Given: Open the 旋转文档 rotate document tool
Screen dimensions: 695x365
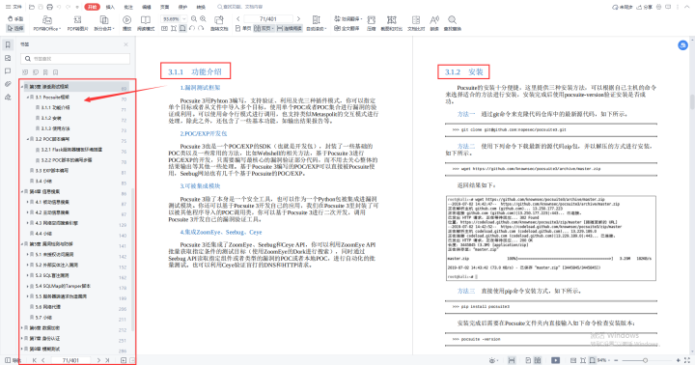Looking at the screenshot, I should pos(219,23).
